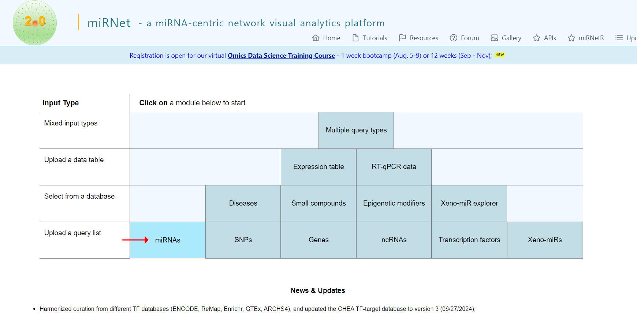This screenshot has width=637, height=316.
Task: Click the miRNetR star icon
Action: coord(571,38)
